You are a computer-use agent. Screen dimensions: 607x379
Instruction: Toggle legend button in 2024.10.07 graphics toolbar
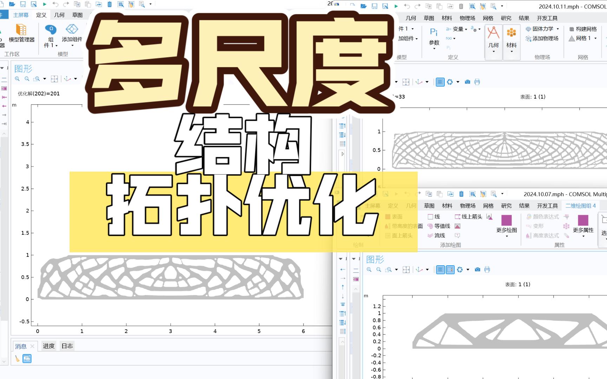[x=450, y=270]
